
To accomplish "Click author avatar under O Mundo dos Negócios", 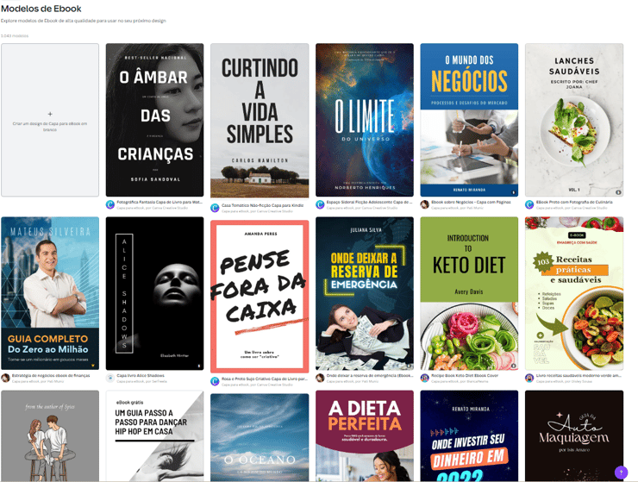I will (425, 204).
